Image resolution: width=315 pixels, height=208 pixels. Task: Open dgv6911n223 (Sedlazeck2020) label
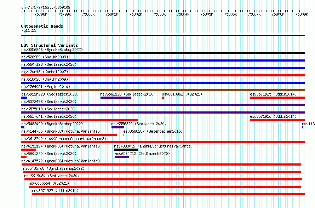tap(50, 94)
